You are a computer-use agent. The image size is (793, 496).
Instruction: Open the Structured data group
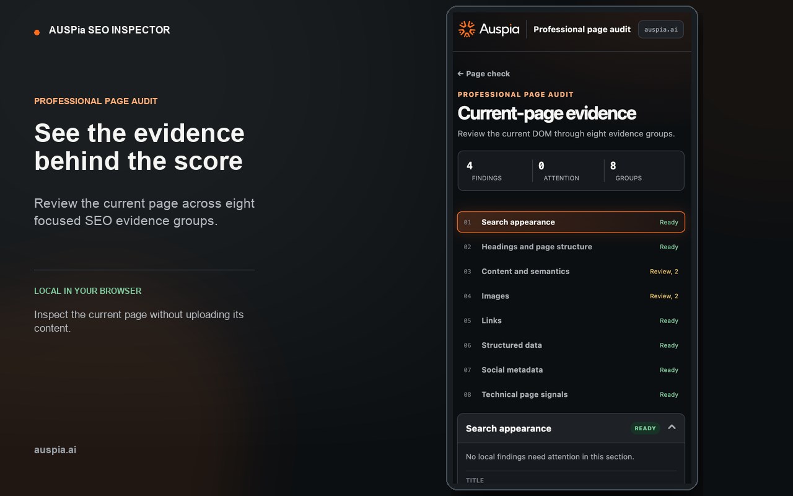coord(571,345)
